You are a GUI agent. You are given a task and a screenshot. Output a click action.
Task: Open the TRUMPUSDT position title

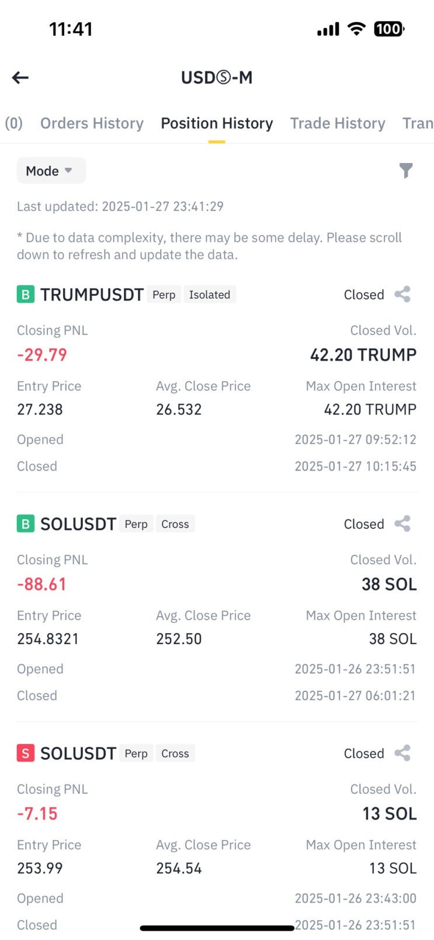point(92,295)
